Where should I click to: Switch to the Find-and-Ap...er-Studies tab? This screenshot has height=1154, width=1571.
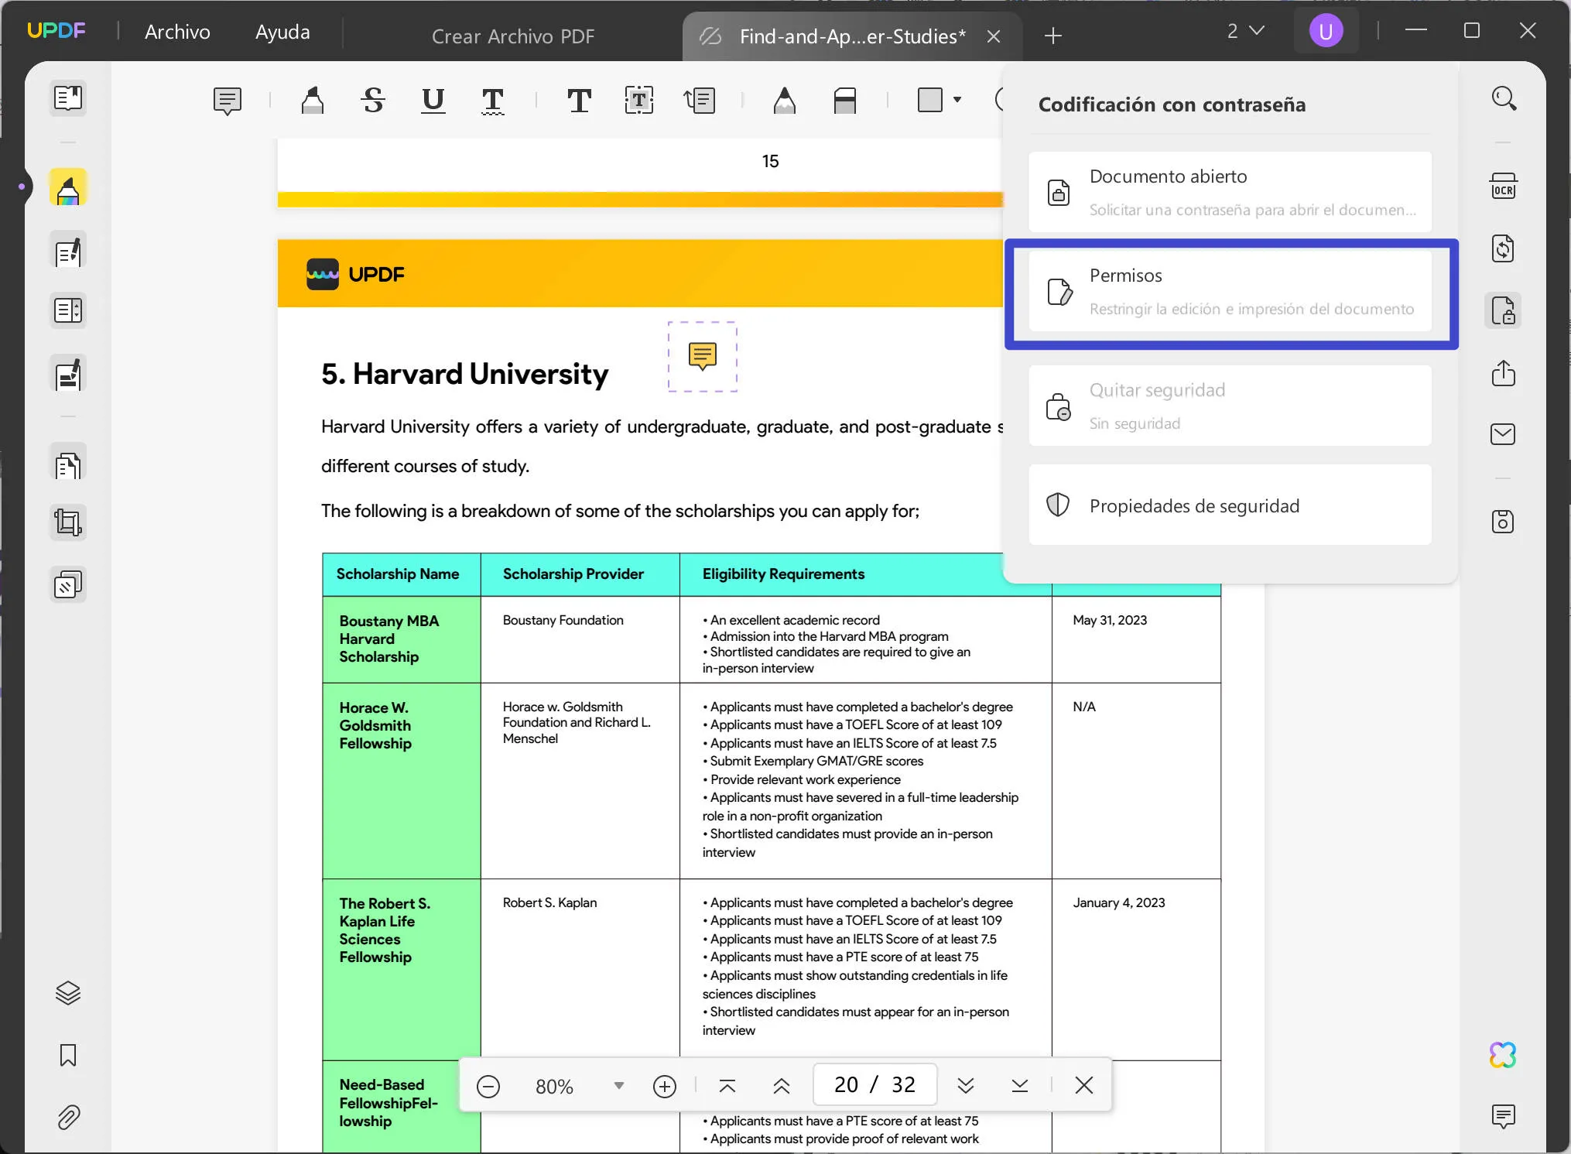click(853, 36)
